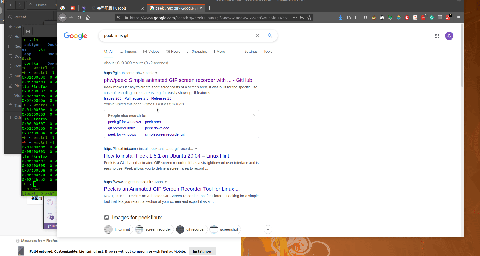Click Install now for Firefox Mobile
The image size is (480, 256).
[x=202, y=251]
